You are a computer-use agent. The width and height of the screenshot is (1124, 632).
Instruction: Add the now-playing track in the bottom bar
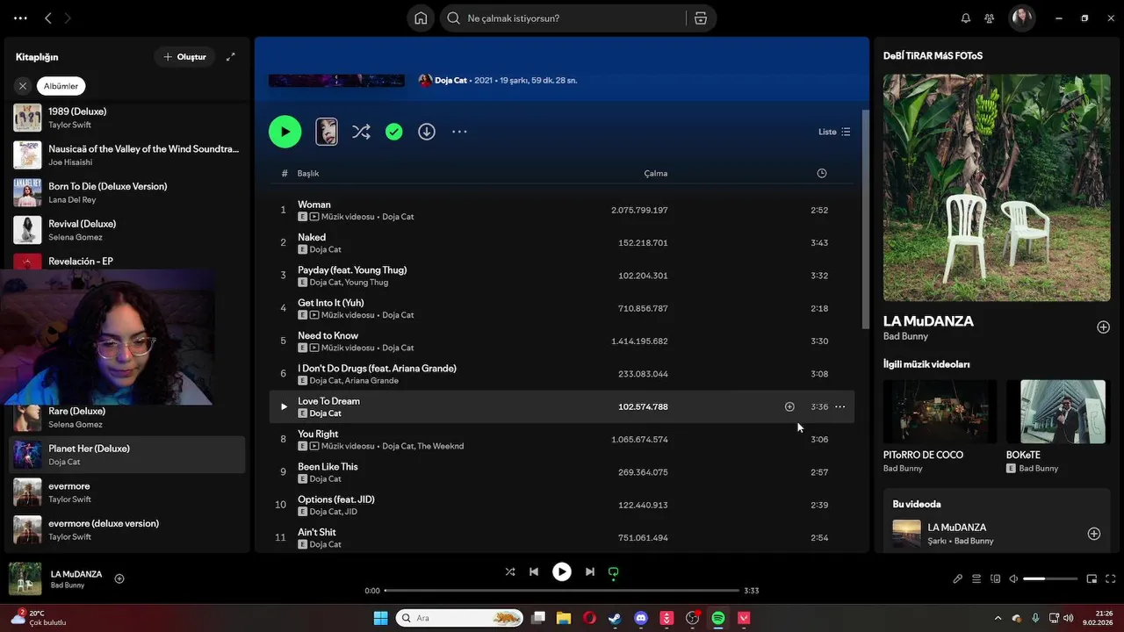pos(119,578)
